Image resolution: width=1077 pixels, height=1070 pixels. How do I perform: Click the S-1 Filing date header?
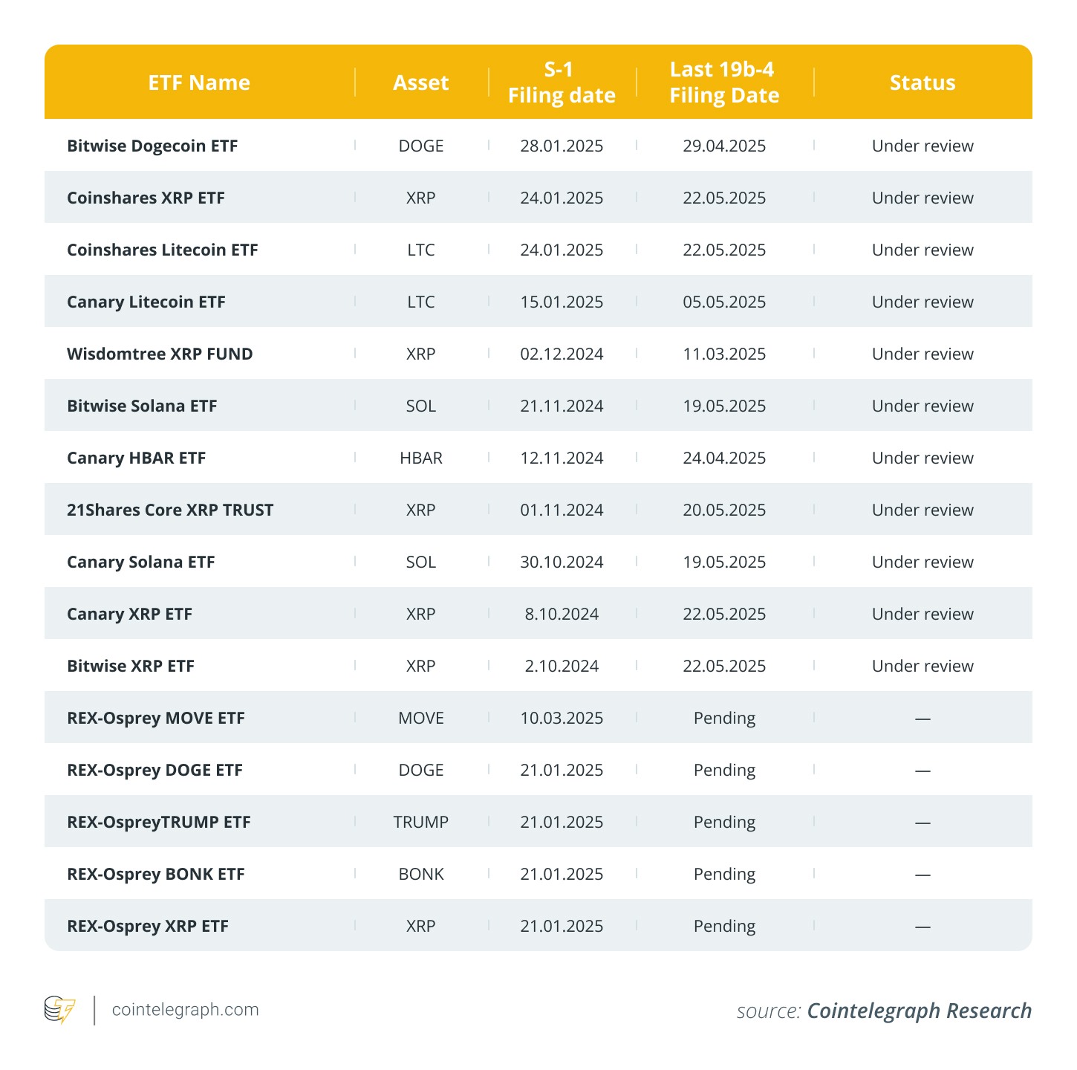pos(562,82)
